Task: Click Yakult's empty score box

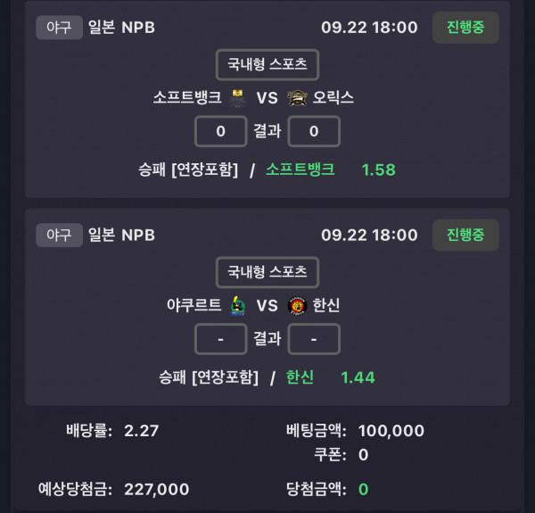Action: coord(220,339)
